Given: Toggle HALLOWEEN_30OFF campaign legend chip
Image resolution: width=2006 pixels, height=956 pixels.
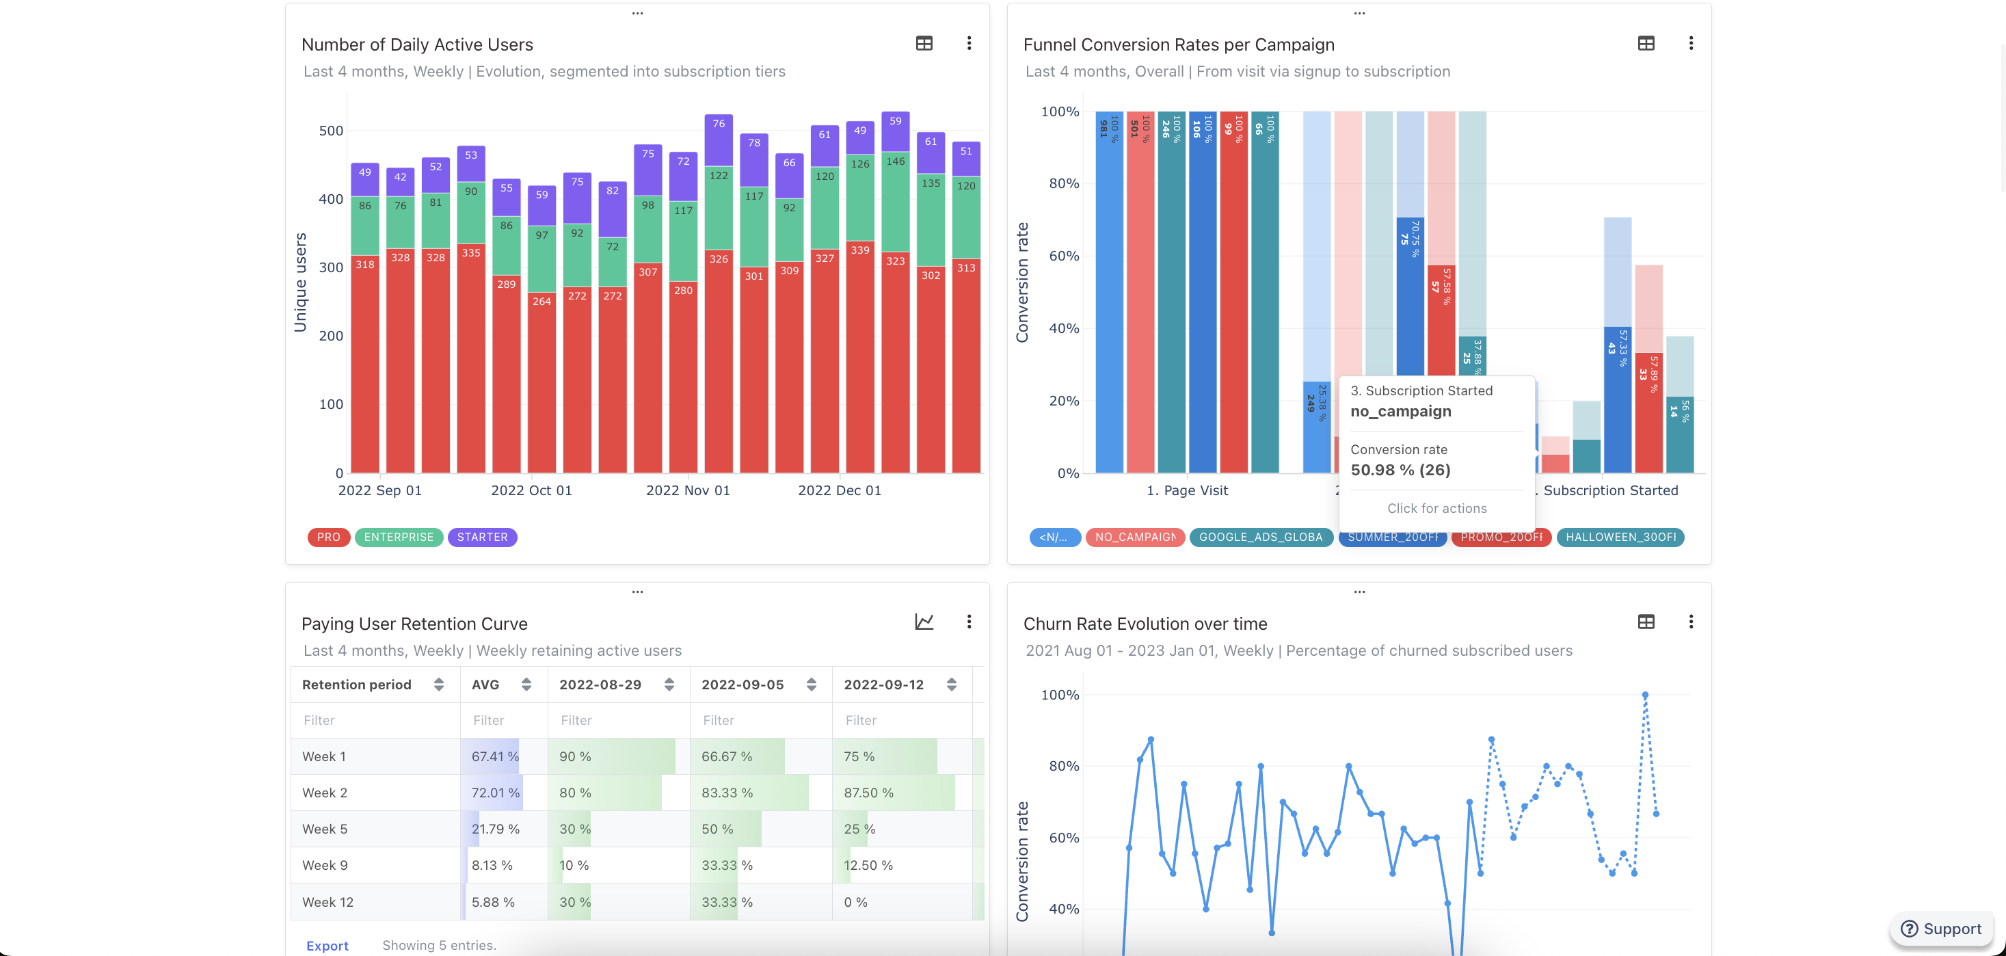Looking at the screenshot, I should click(x=1620, y=537).
